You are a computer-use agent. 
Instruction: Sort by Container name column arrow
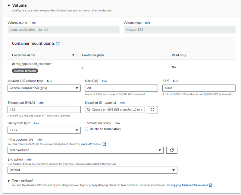click(x=73, y=55)
